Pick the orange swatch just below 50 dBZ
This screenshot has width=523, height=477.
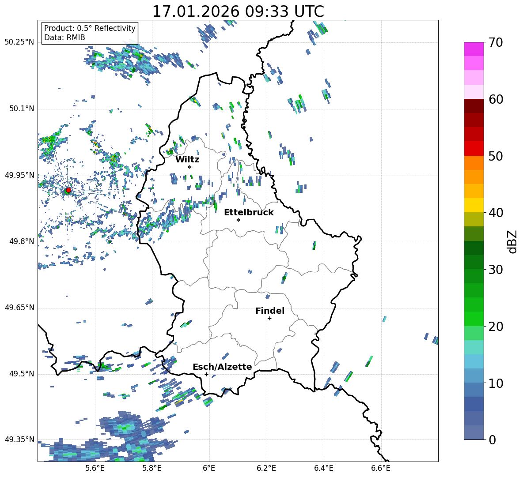474,163
